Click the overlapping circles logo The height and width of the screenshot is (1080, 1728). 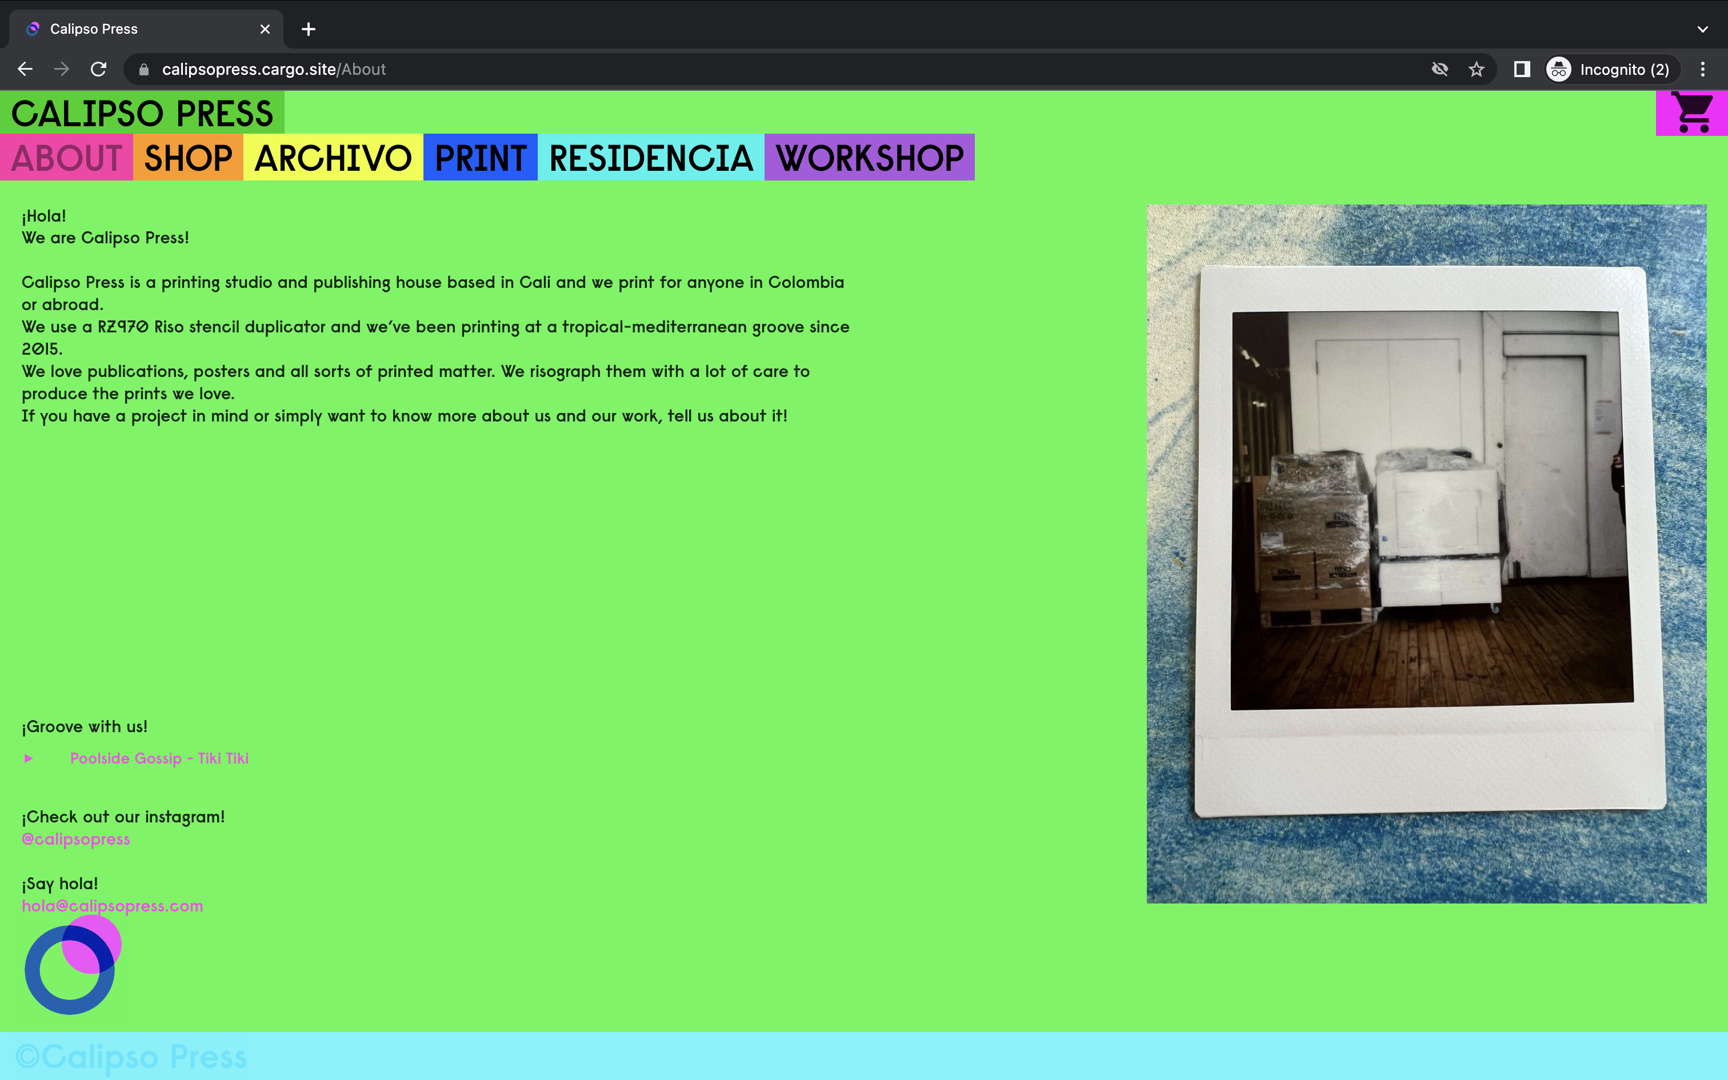click(x=72, y=965)
